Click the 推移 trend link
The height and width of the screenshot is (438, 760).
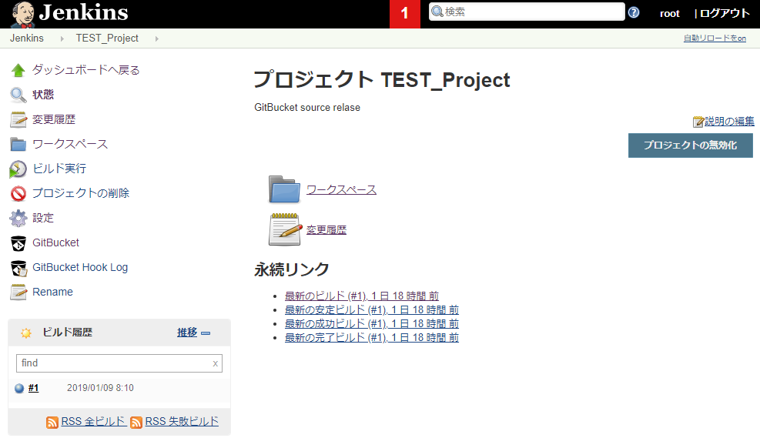tap(187, 333)
